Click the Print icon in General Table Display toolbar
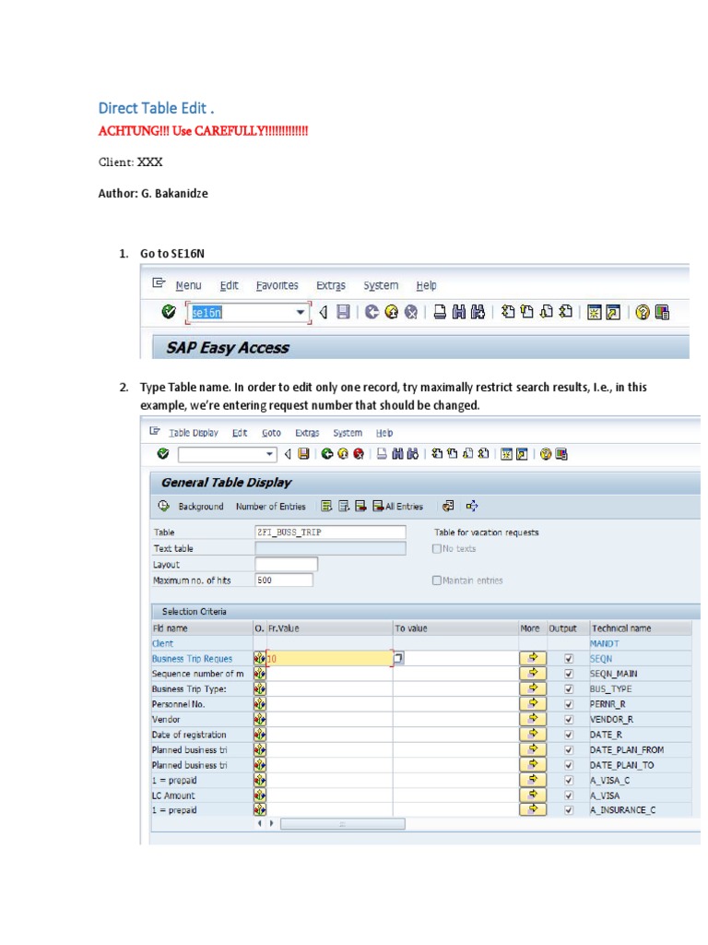 (x=382, y=454)
